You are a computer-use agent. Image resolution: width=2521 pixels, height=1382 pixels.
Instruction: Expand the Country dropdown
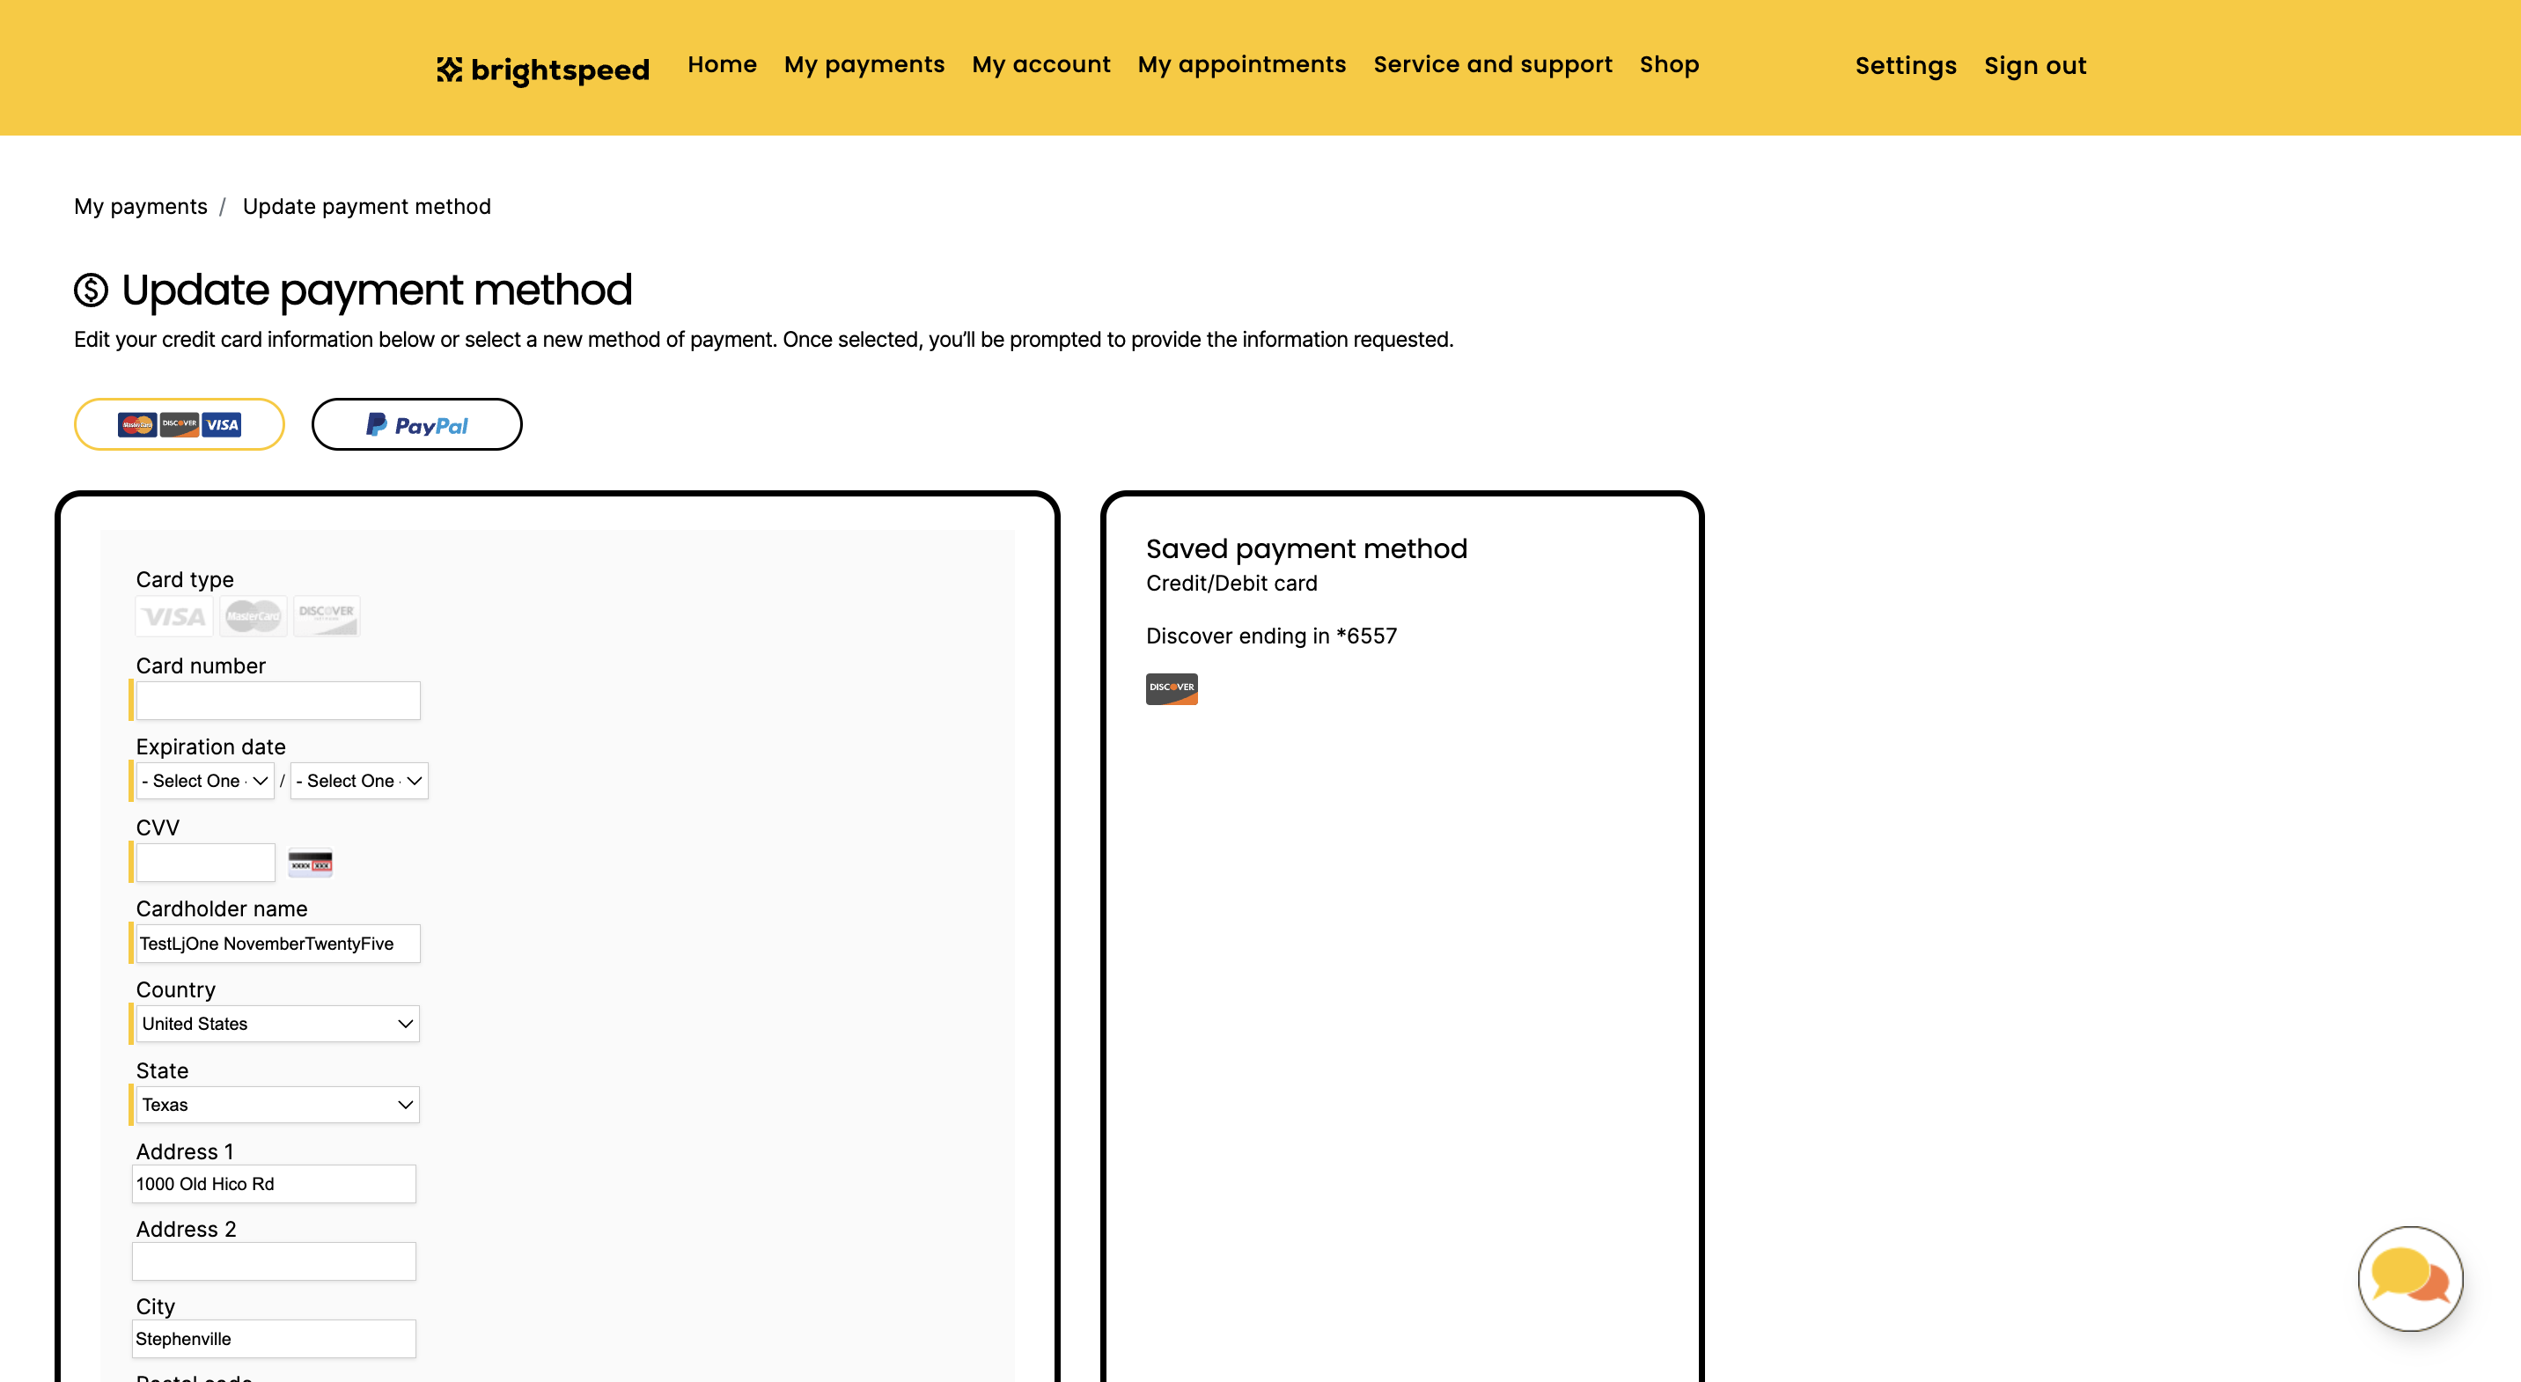point(278,1023)
